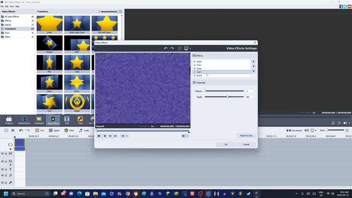Undo last action in timeline toolbar
The height and width of the screenshot is (198, 352).
click(x=21, y=130)
